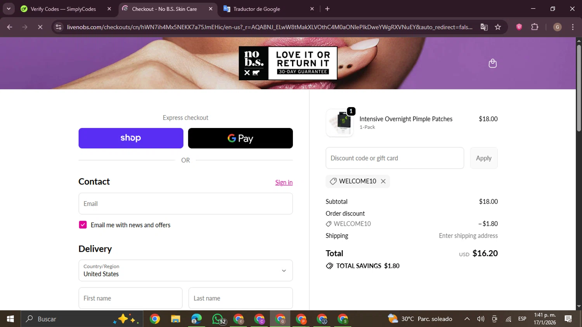Pay with Google Pay express button
Screen dimensions: 582x327
pos(241,138)
